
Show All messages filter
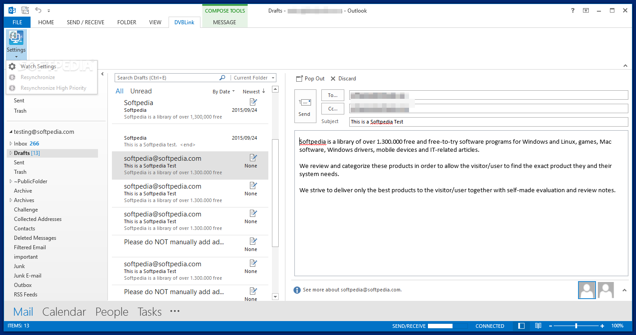[x=120, y=91]
